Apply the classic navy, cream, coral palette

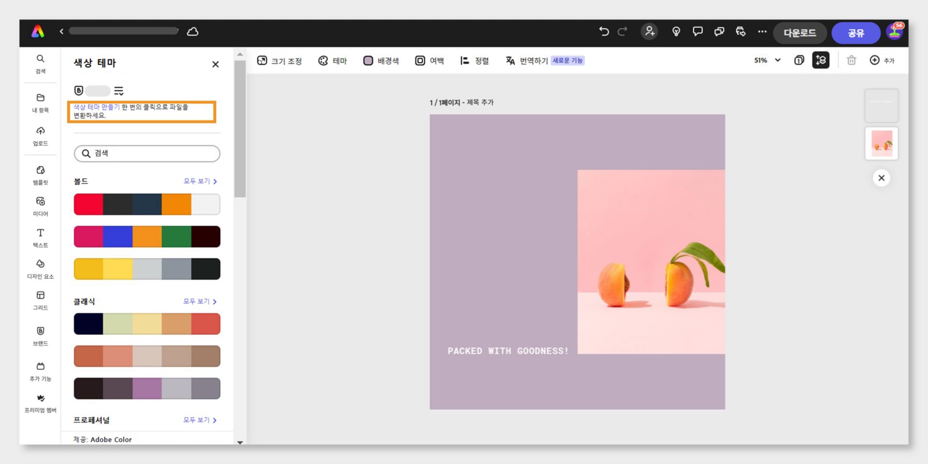pyautogui.click(x=147, y=324)
